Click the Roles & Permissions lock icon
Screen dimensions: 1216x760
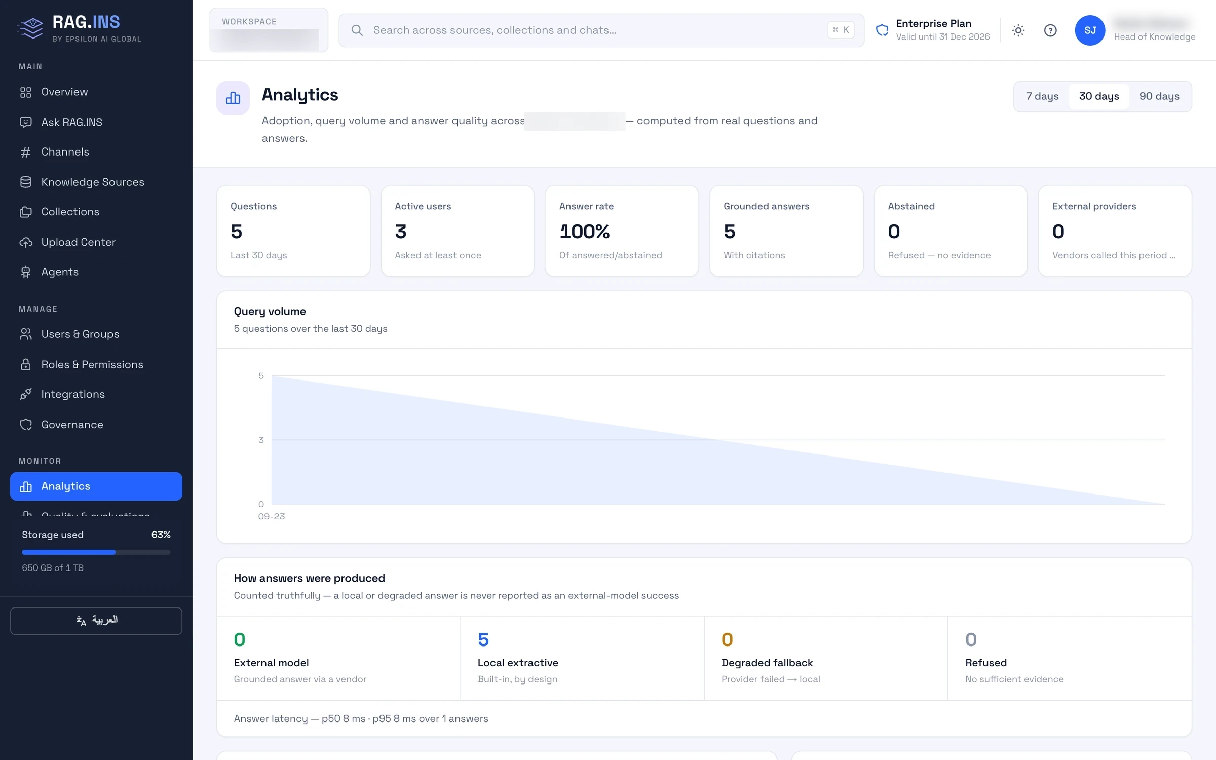coord(26,364)
